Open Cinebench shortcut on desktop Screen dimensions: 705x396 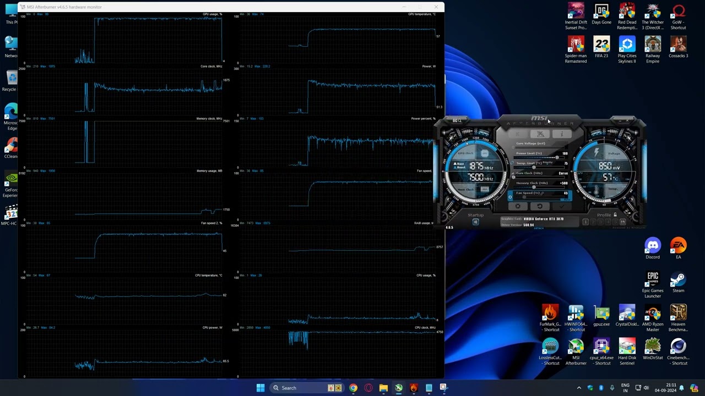click(x=679, y=352)
